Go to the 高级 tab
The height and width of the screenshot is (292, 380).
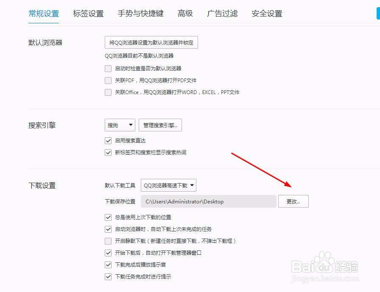coord(185,14)
